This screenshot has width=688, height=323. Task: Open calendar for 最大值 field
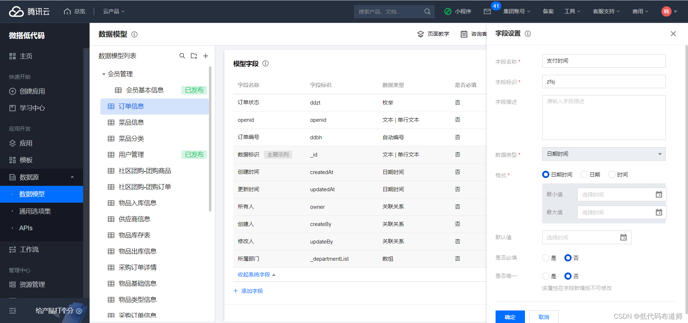point(659,212)
